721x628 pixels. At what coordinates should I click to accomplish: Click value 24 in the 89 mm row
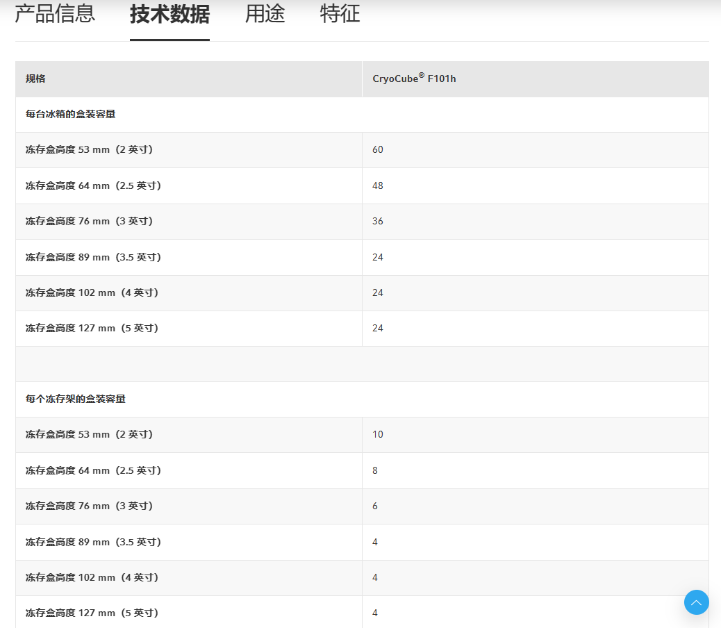tap(536, 257)
